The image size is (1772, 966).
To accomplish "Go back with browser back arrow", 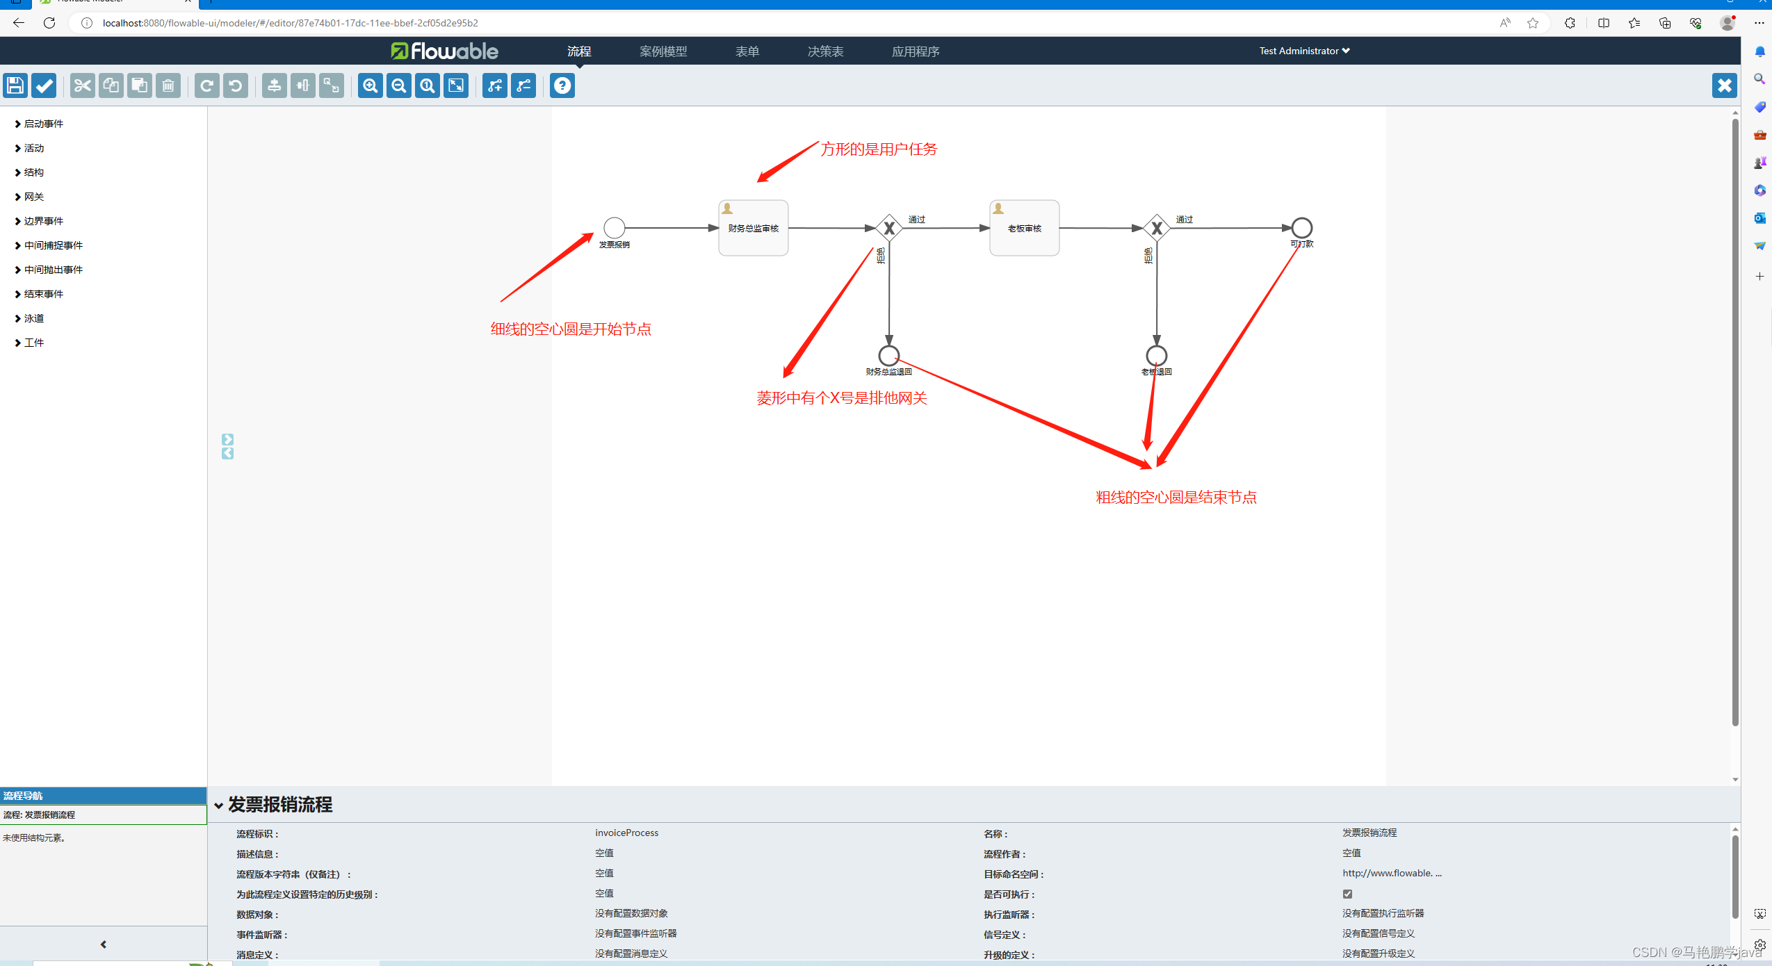I will pos(19,23).
